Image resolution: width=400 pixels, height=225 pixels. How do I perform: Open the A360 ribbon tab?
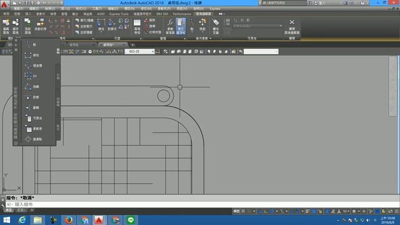pyautogui.click(x=101, y=14)
